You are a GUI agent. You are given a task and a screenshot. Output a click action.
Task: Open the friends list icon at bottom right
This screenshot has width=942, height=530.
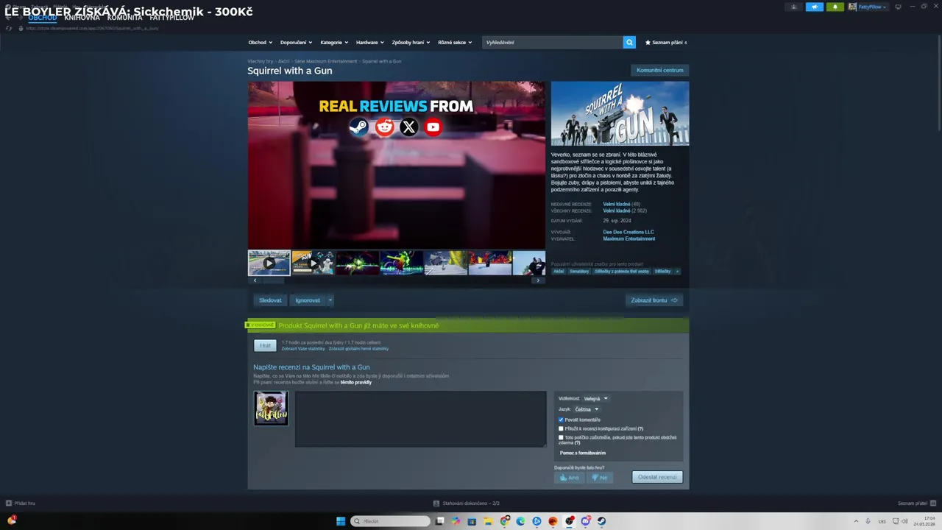pos(932,504)
